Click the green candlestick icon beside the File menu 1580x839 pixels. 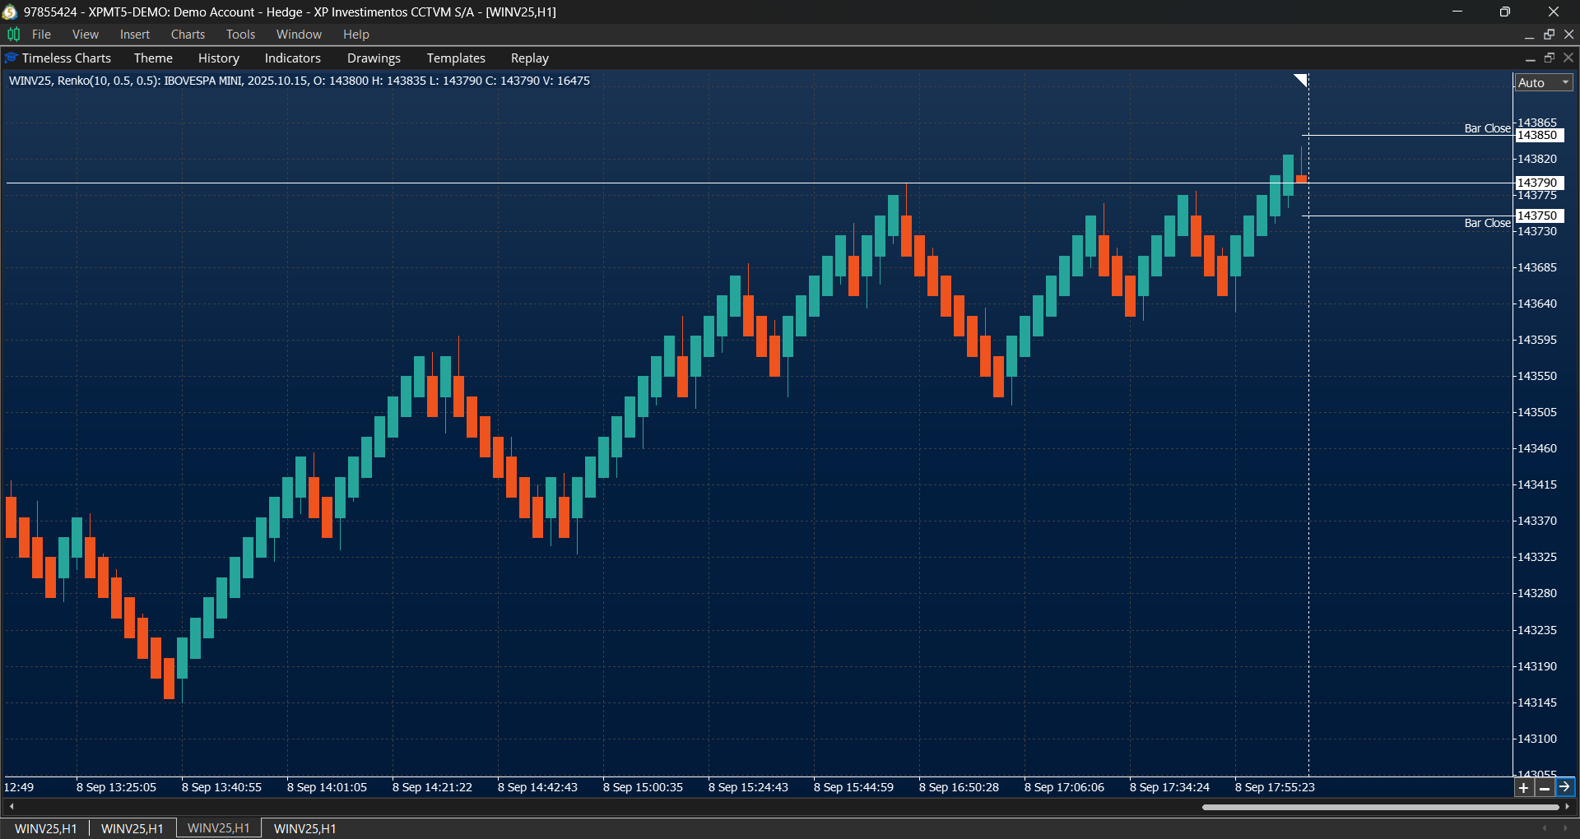pos(13,34)
